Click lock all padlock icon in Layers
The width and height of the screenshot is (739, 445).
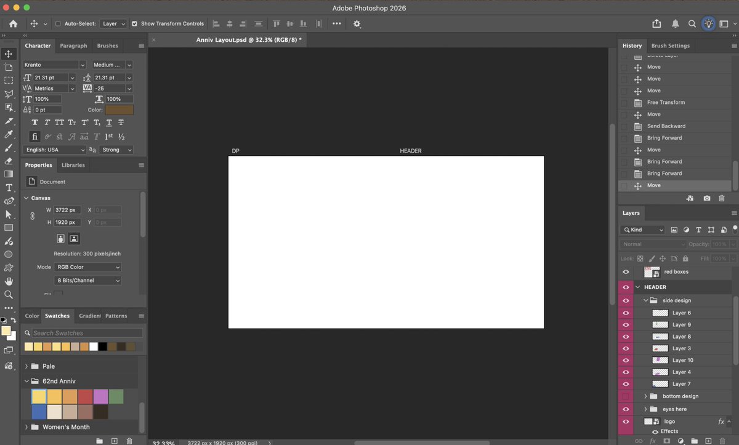click(684, 259)
